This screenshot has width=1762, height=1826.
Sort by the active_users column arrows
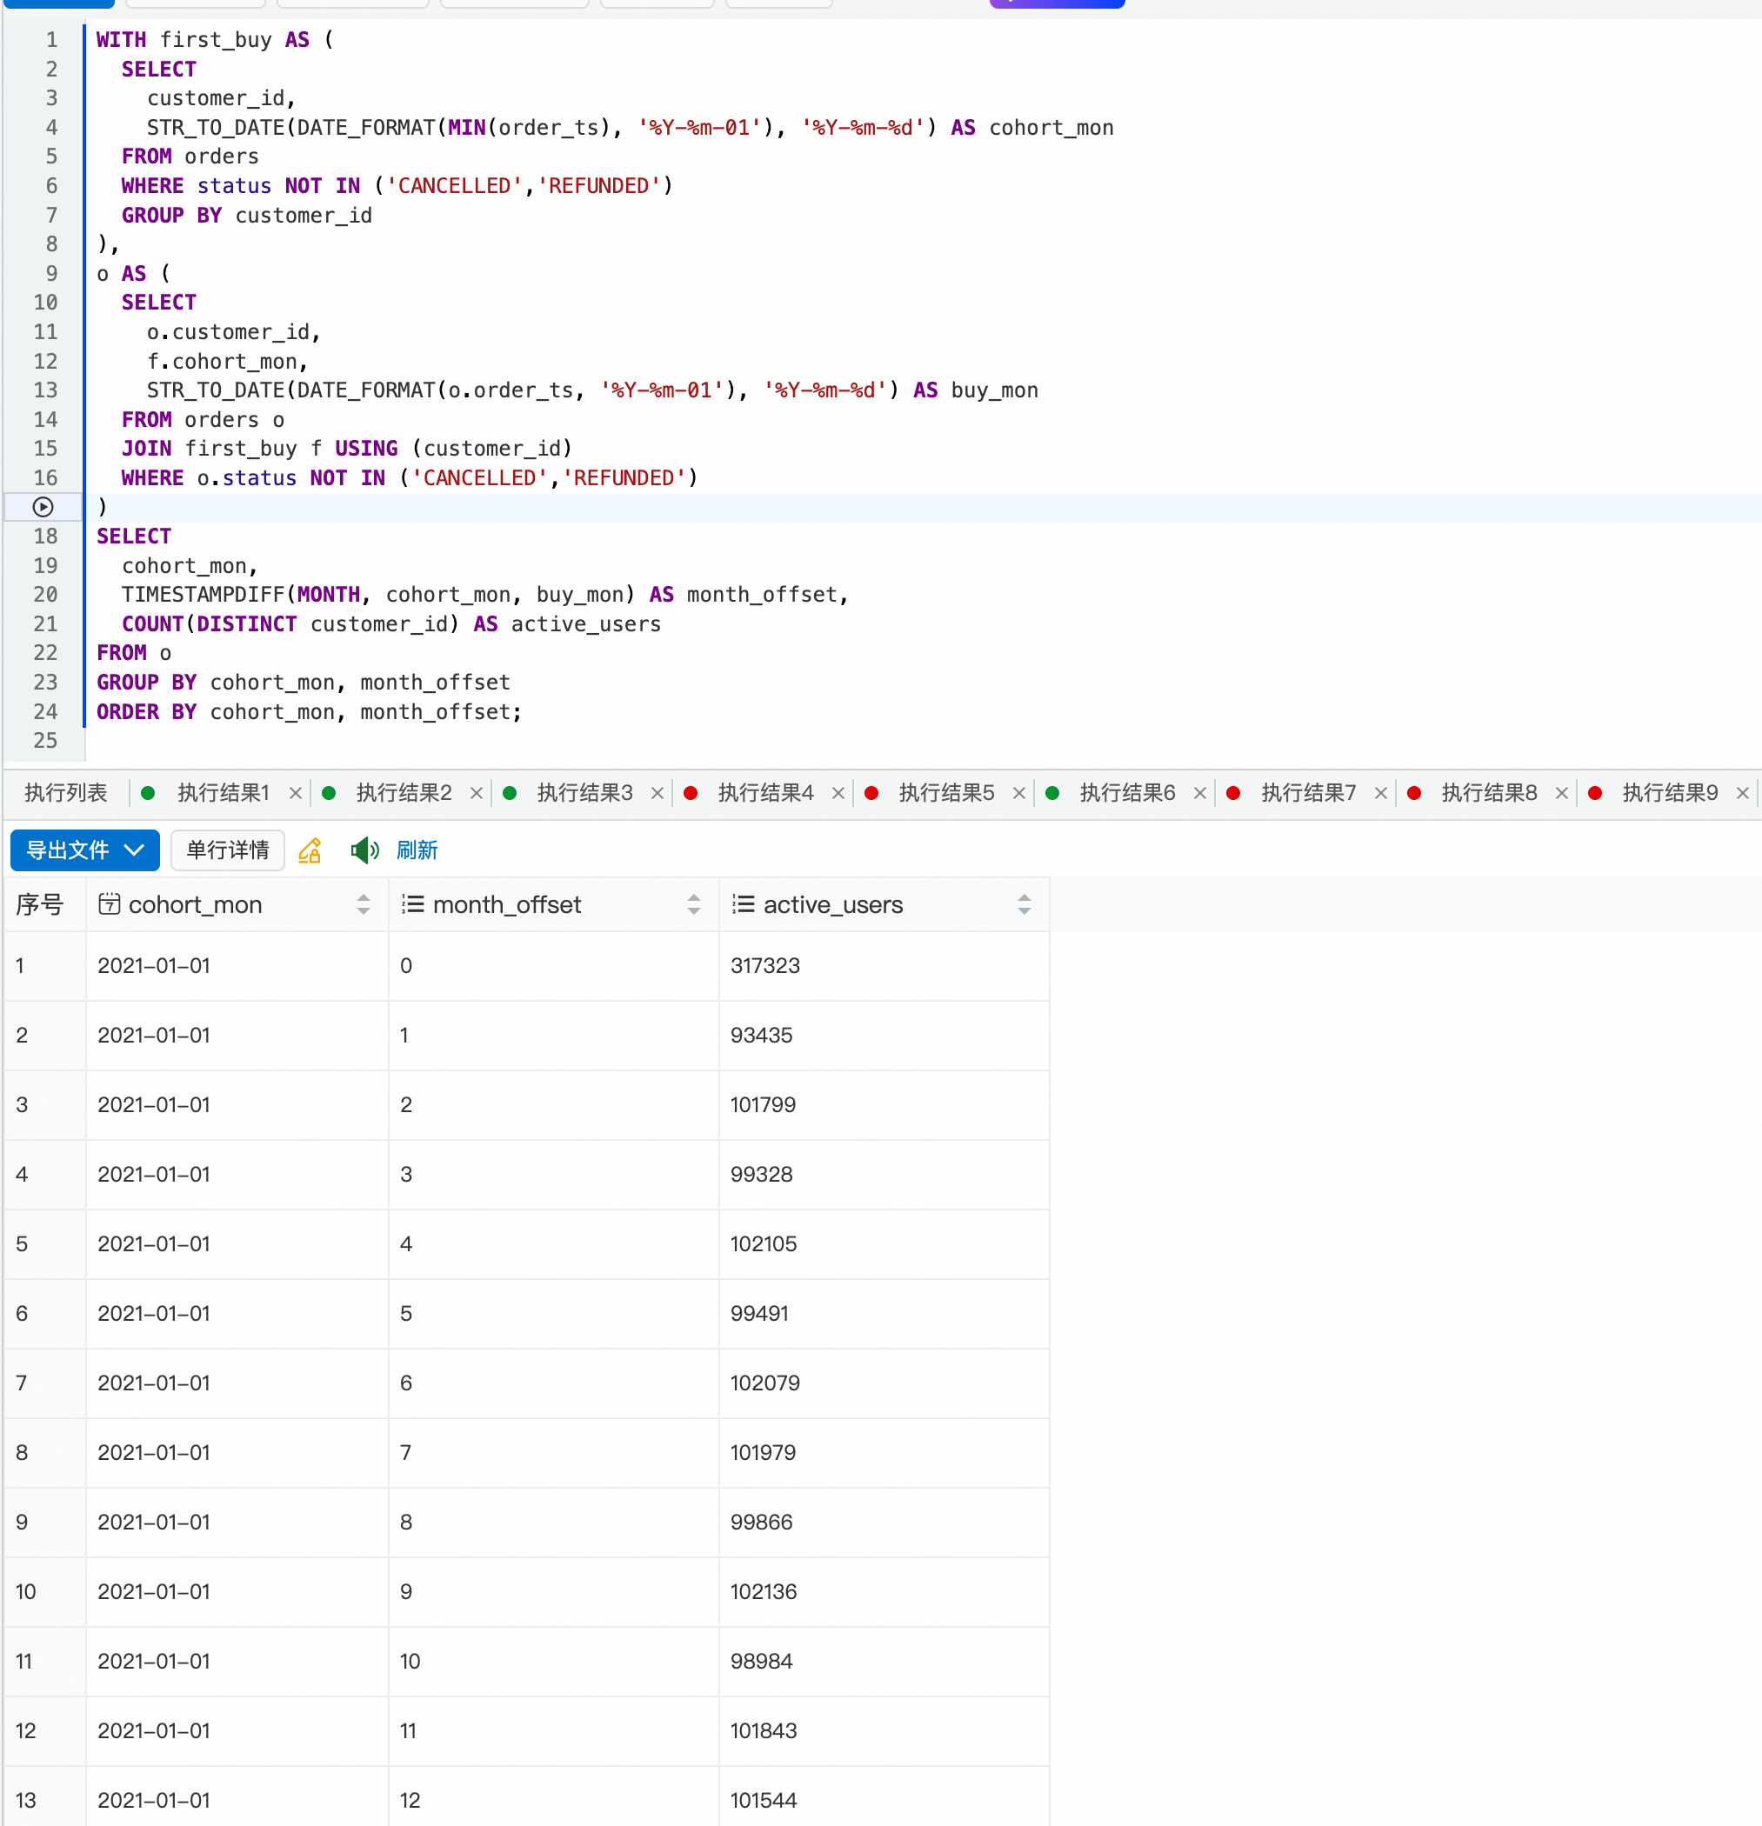tap(1024, 903)
